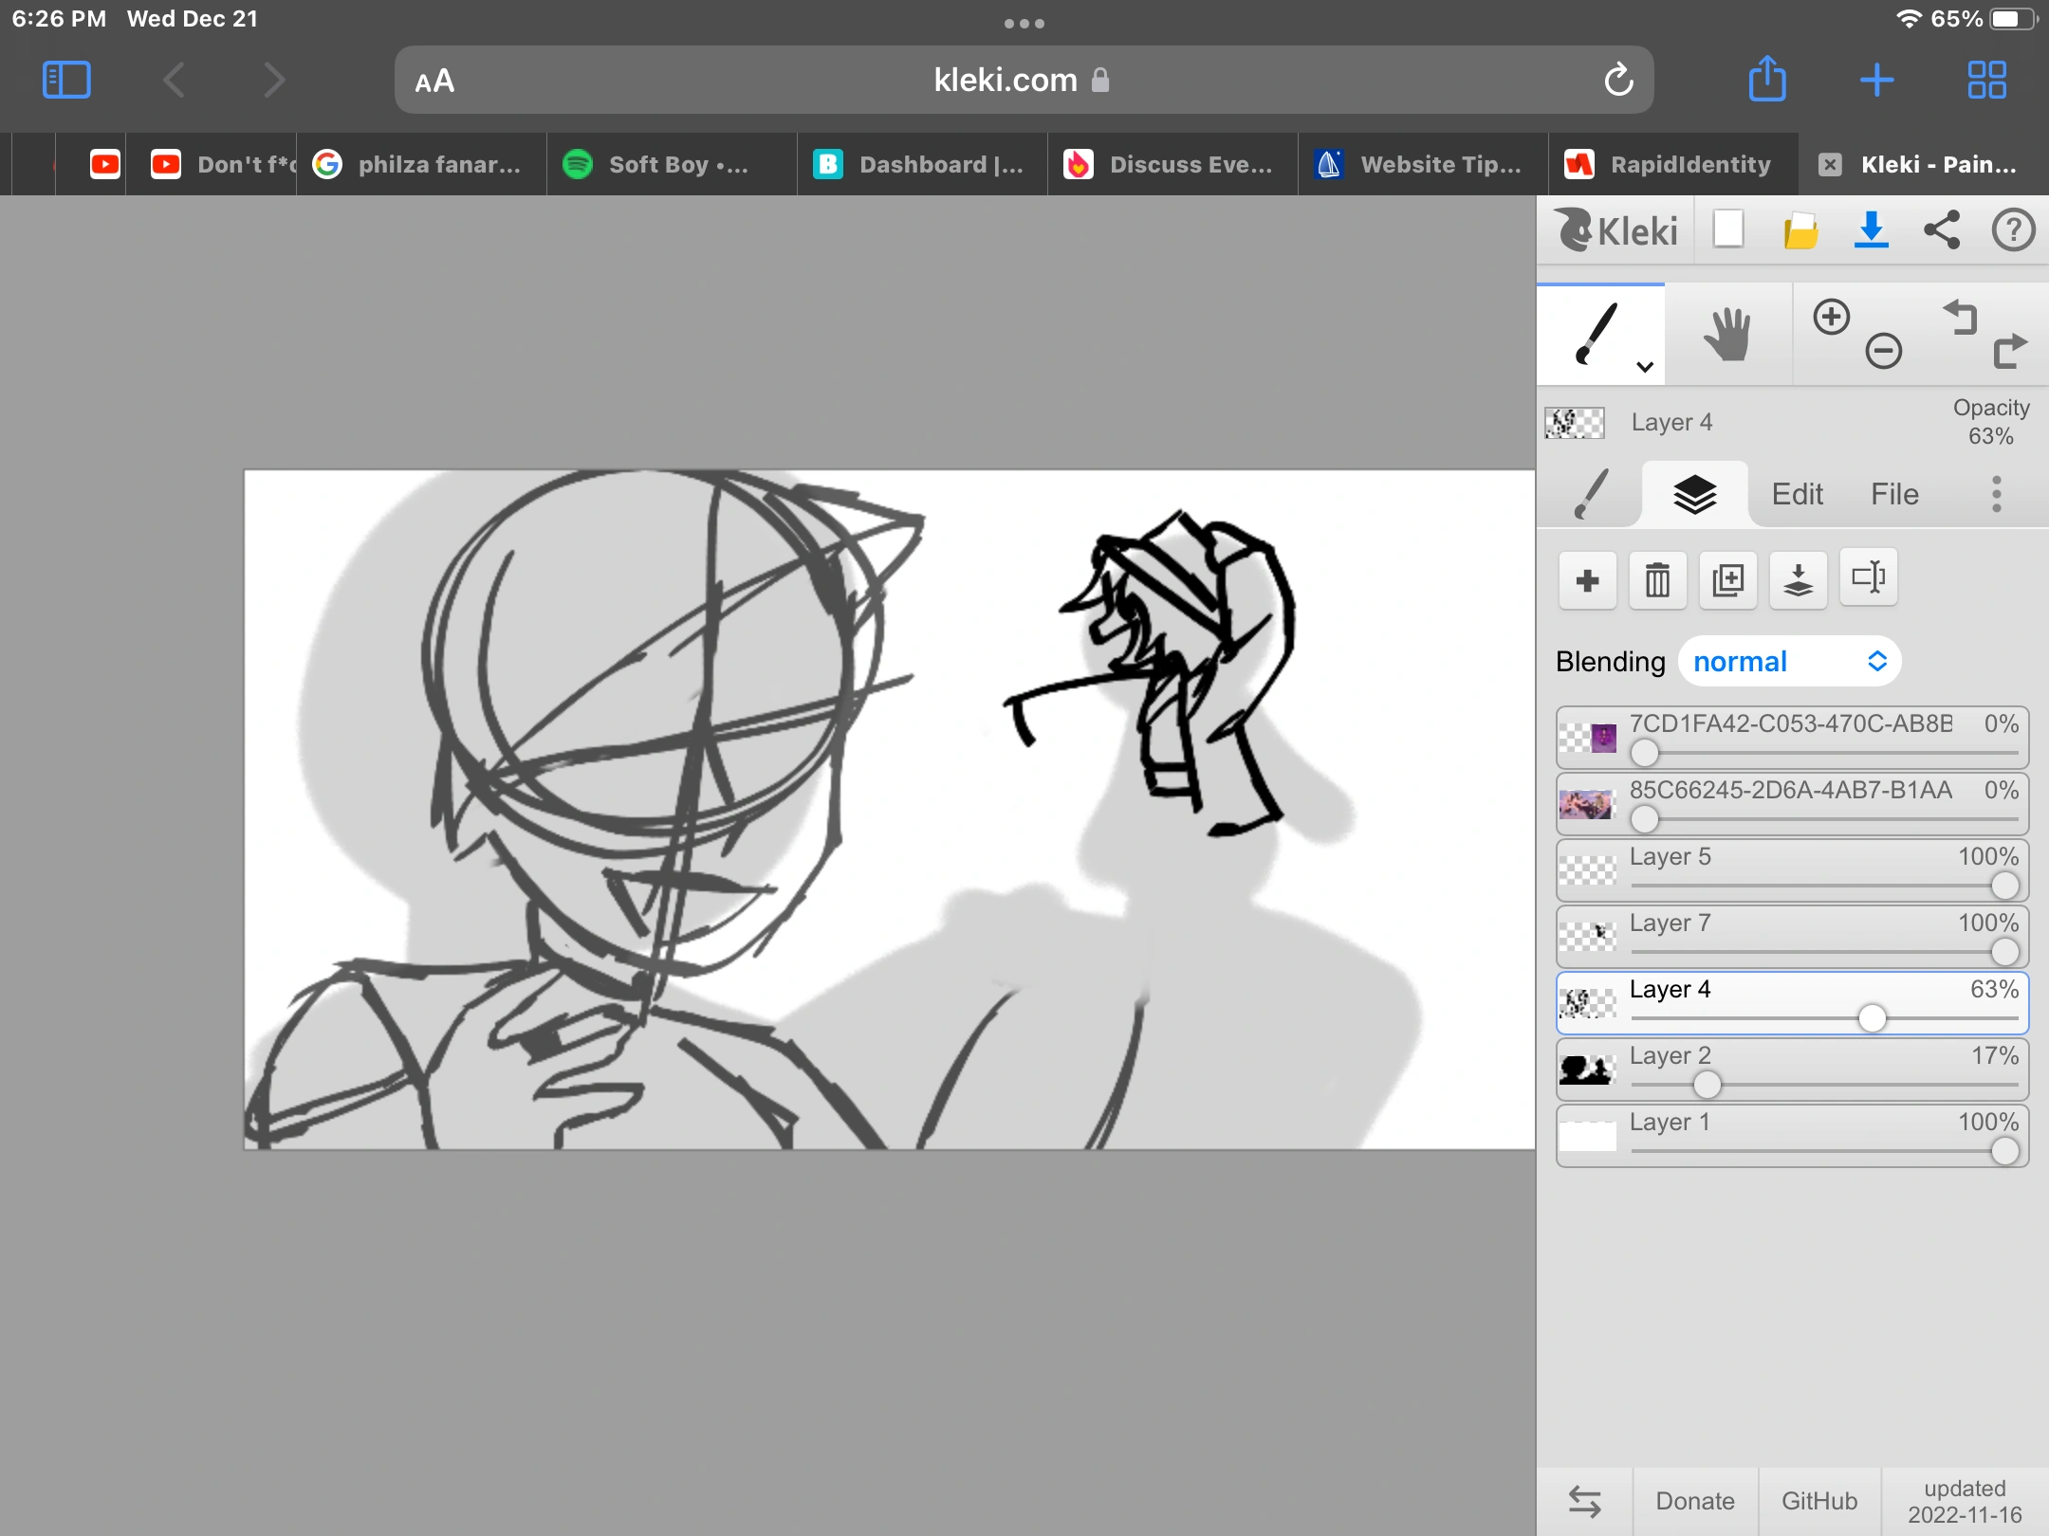Duplicate the current layer

[1728, 580]
